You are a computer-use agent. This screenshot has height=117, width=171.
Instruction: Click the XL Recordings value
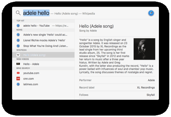tap(146, 87)
